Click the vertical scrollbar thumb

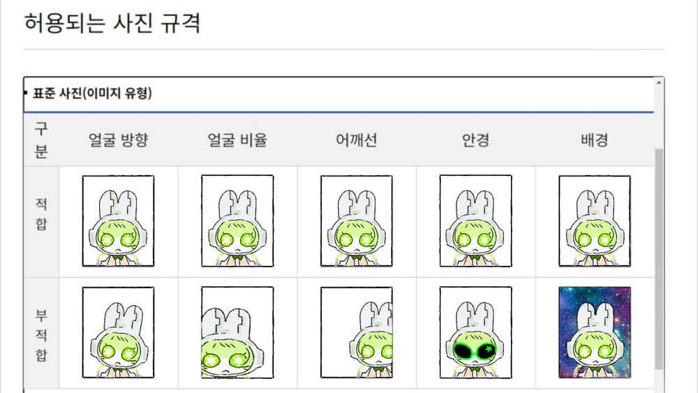pyautogui.click(x=659, y=259)
